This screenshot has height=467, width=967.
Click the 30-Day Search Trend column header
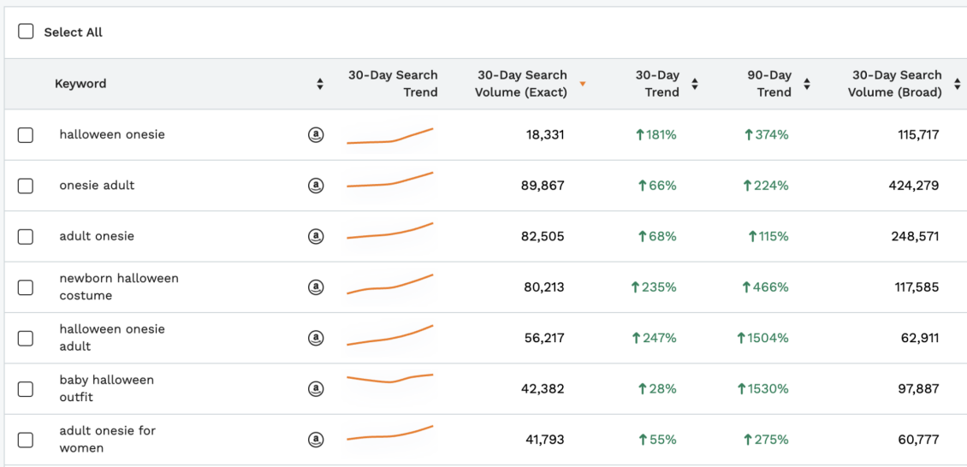point(393,84)
